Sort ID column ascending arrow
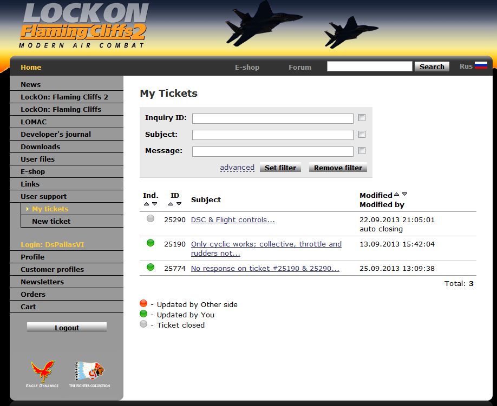This screenshot has height=406, width=497. pos(171,204)
